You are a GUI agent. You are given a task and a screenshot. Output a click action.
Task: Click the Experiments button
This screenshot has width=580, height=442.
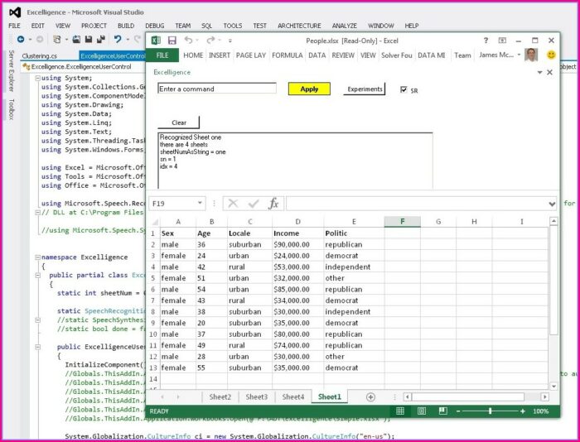pos(365,89)
